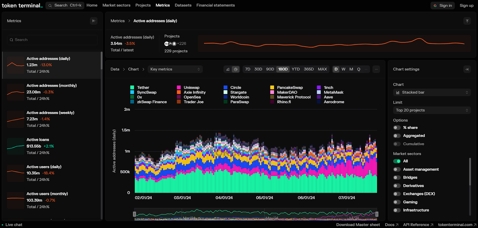Viewport: 478px width, 228px height.
Task: Open Active loans metric card
Action: click(x=52, y=146)
